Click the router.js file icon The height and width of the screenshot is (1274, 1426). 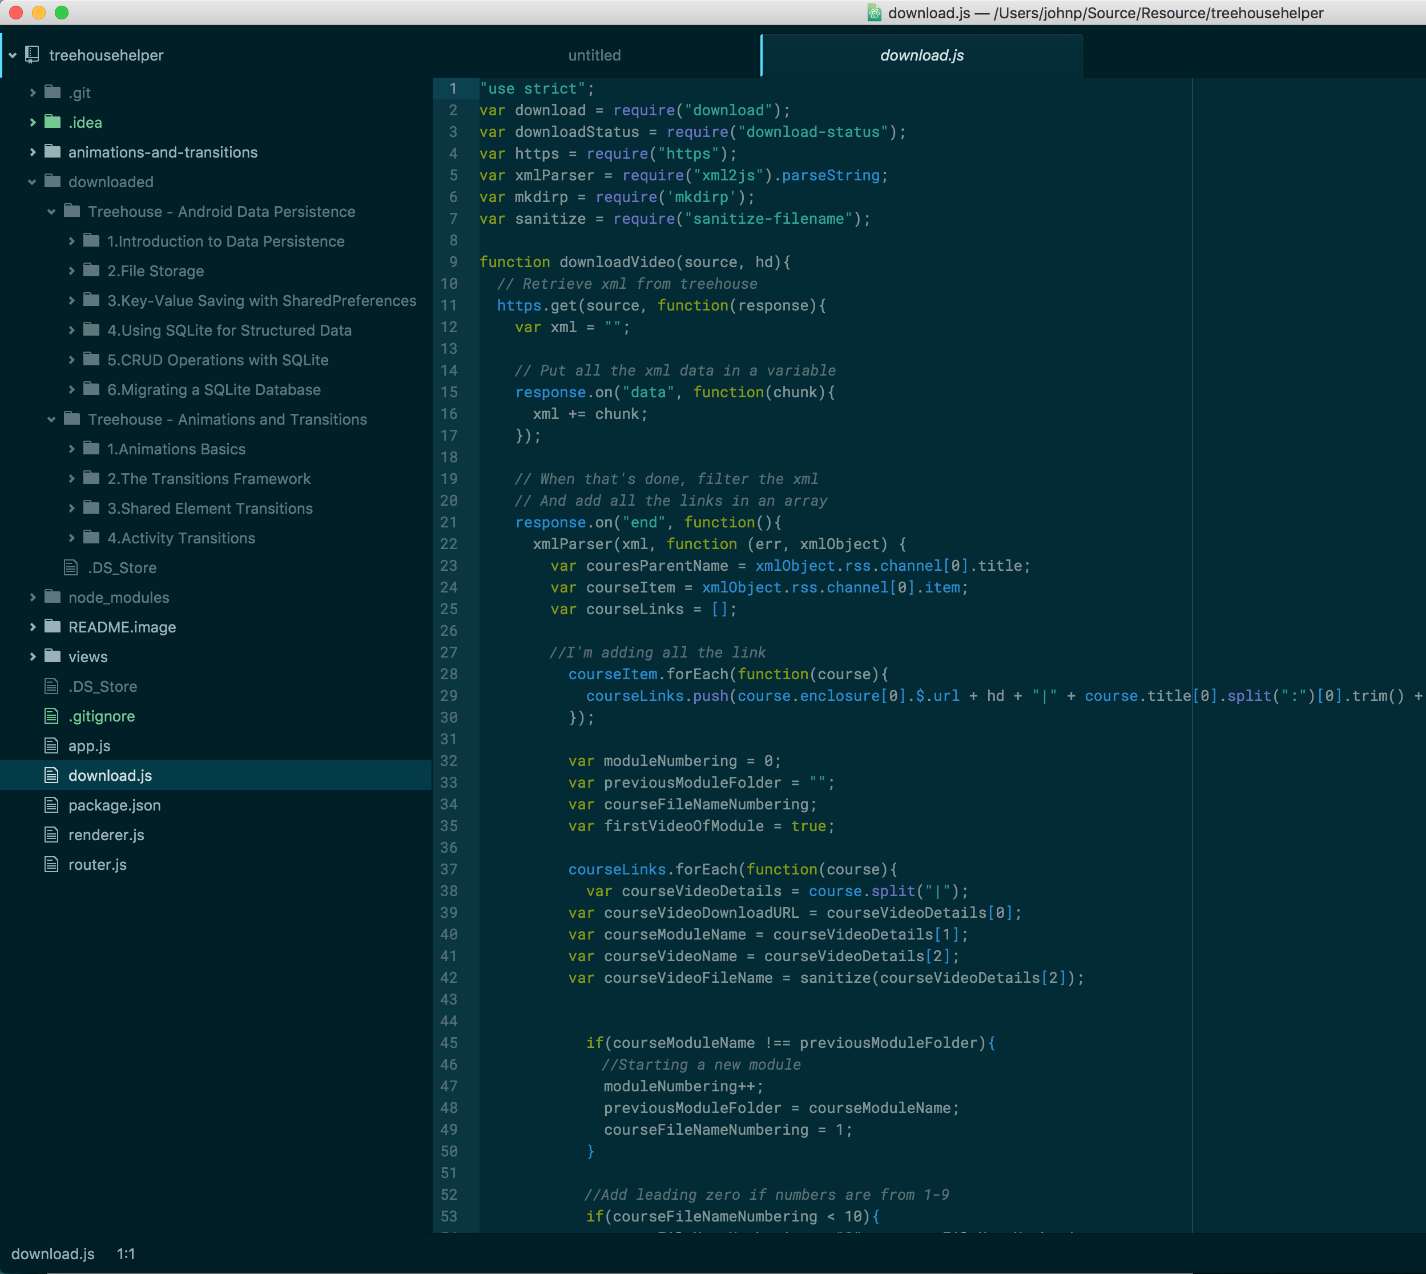51,864
